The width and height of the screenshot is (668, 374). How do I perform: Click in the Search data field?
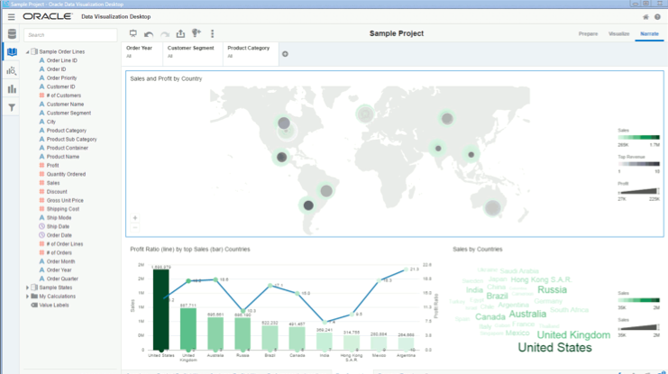70,35
